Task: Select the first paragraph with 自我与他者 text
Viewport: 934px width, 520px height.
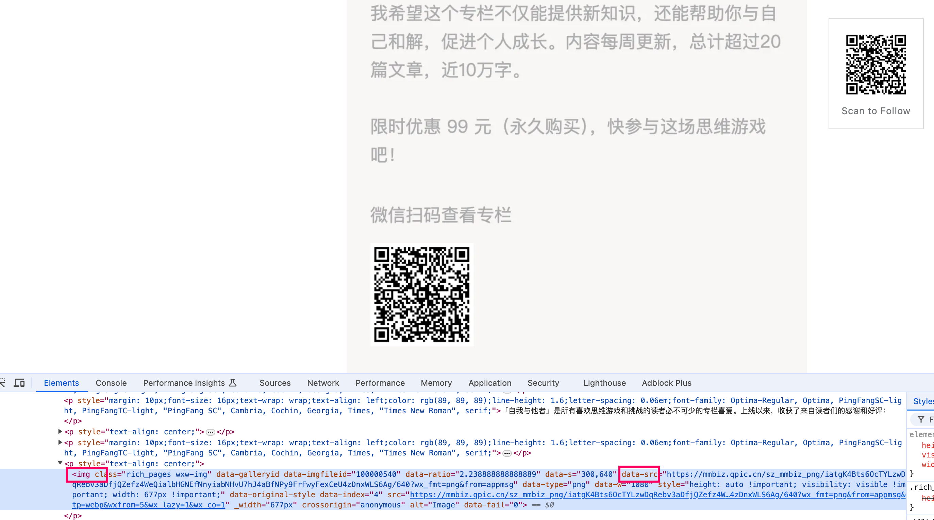Action: click(x=482, y=411)
